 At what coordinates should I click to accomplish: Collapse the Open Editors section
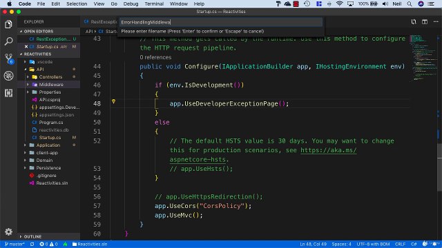click(x=48, y=31)
